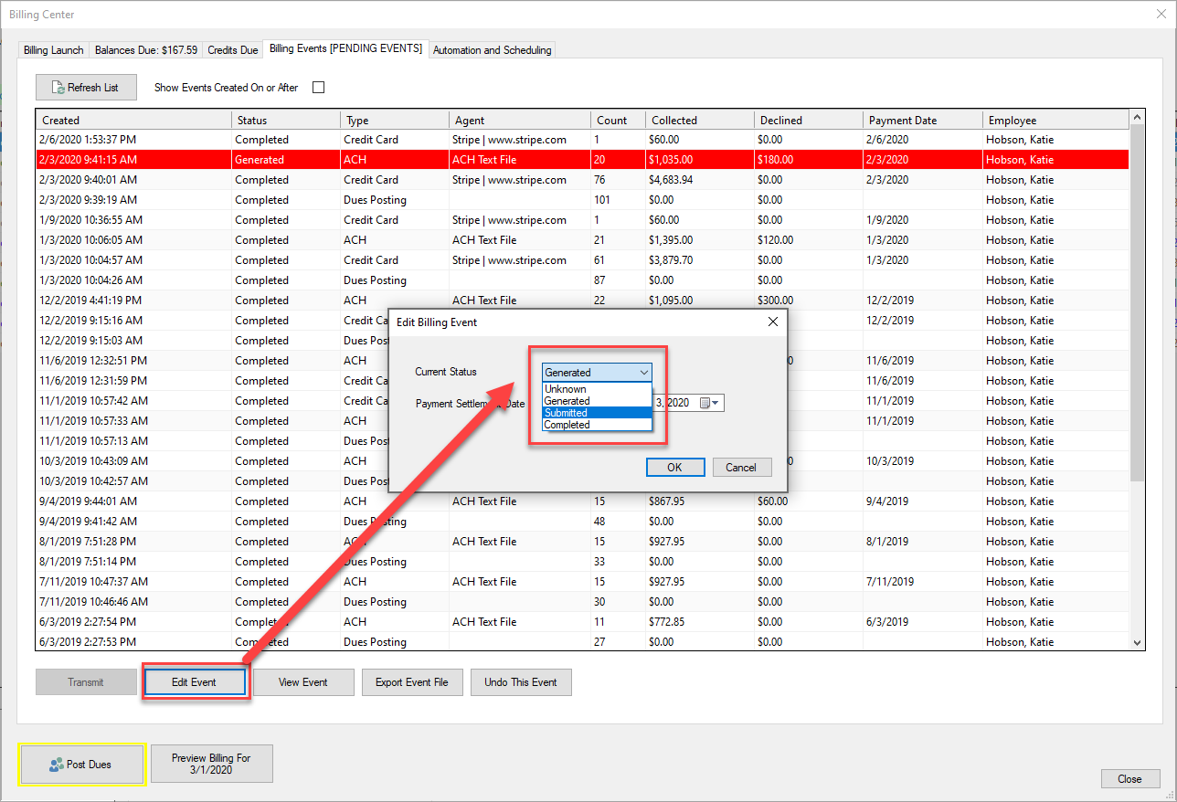The height and width of the screenshot is (802, 1177).
Task: Sort by the Collected column header
Action: coord(700,120)
